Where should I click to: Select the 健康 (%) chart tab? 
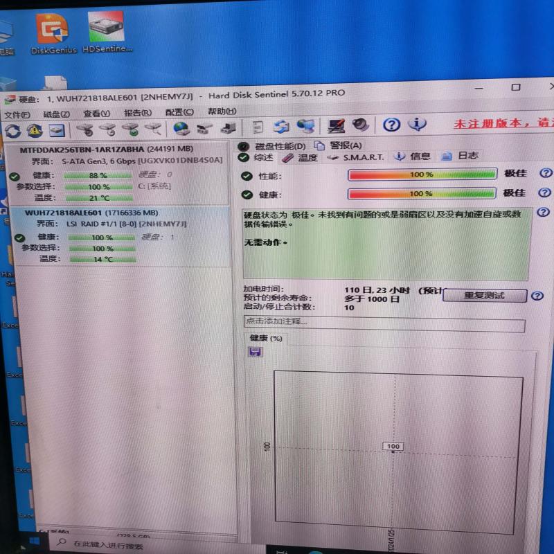[266, 339]
